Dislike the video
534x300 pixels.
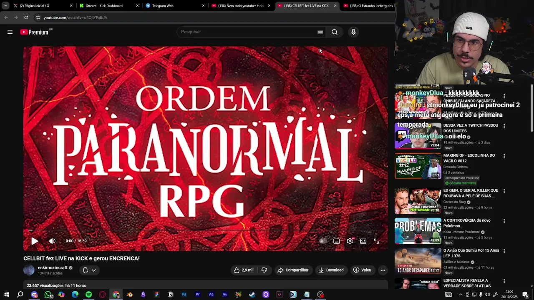pyautogui.click(x=264, y=270)
